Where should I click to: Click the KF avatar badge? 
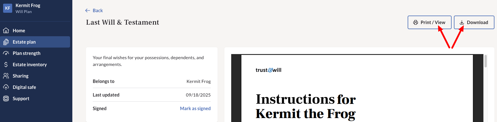click(8, 8)
